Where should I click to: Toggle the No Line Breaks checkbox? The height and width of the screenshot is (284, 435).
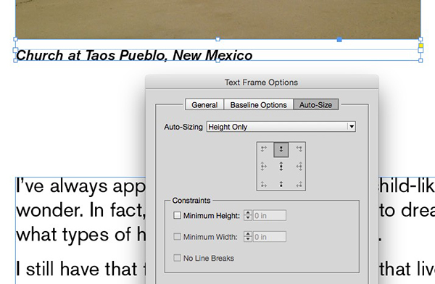tap(177, 258)
